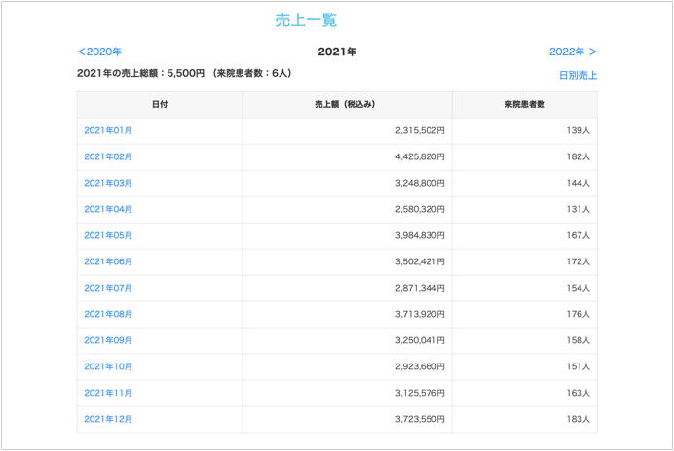This screenshot has width=674, height=451.
Task: Click the 売上一覧 page title
Action: (x=306, y=20)
